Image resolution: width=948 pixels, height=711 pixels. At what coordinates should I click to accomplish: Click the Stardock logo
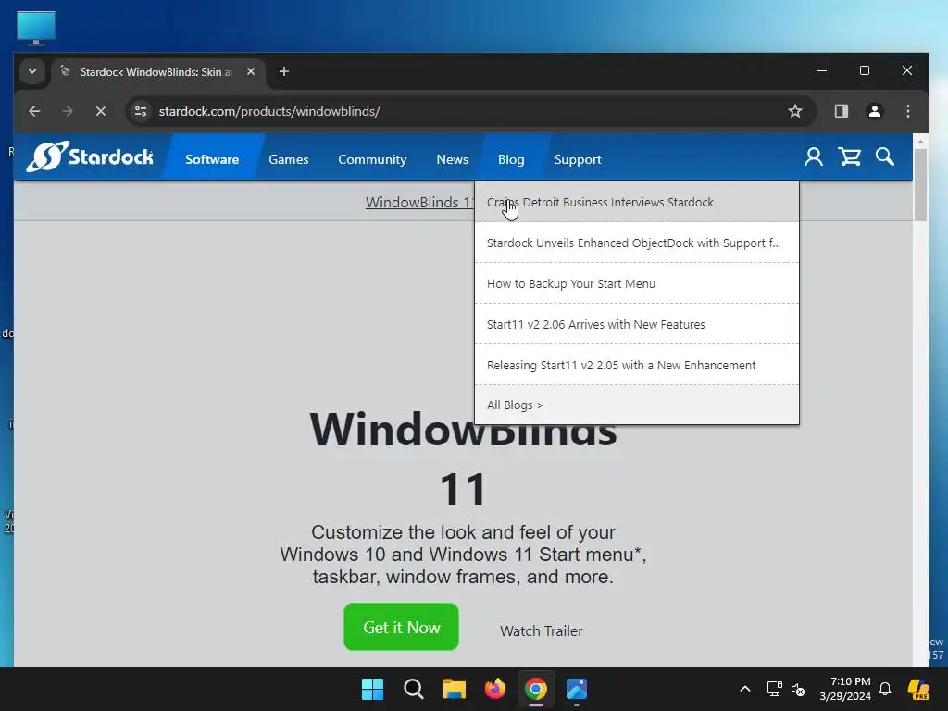(90, 157)
